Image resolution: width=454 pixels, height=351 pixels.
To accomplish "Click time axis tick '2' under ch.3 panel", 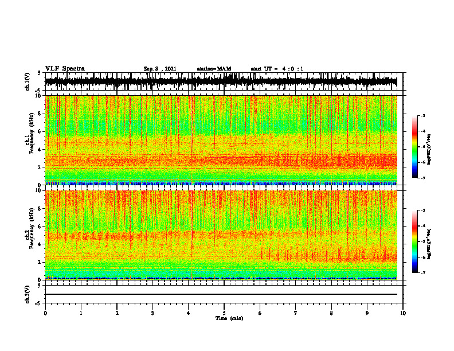I will [117, 313].
